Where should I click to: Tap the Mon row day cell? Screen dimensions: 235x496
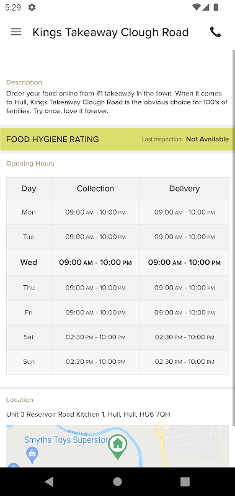pos(29,212)
